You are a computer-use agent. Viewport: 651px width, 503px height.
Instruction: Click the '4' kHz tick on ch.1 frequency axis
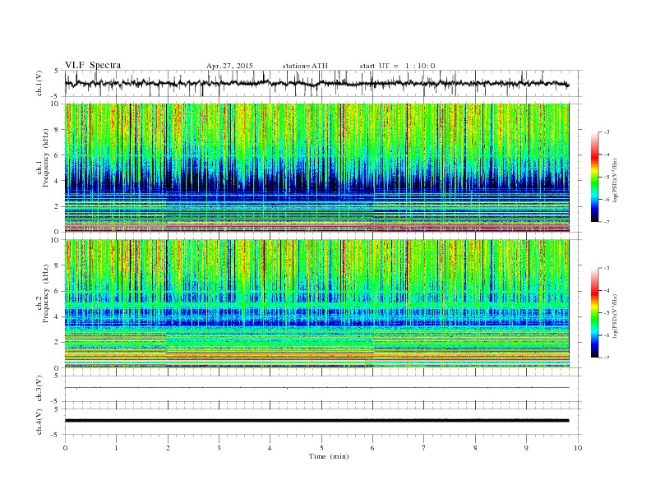pos(58,181)
